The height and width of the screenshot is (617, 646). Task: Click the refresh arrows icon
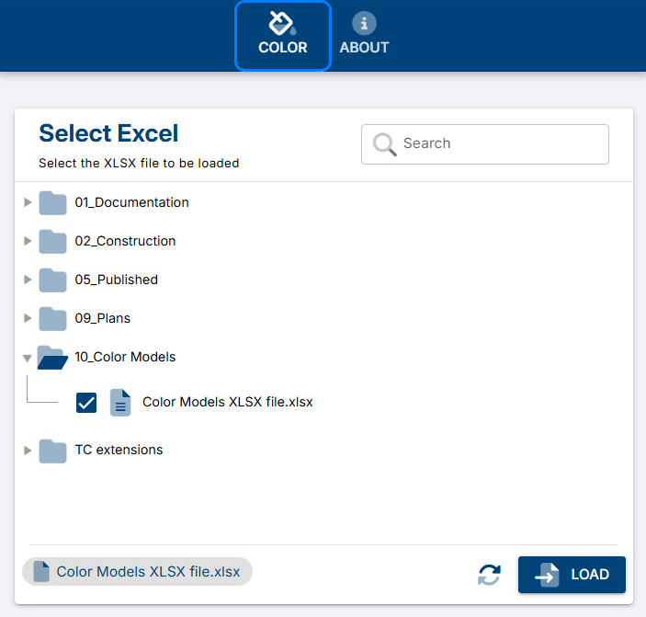[x=490, y=575]
